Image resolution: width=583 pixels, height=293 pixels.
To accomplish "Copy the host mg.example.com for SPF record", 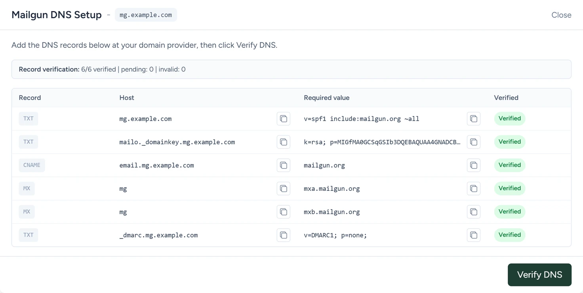I will pyautogui.click(x=284, y=118).
